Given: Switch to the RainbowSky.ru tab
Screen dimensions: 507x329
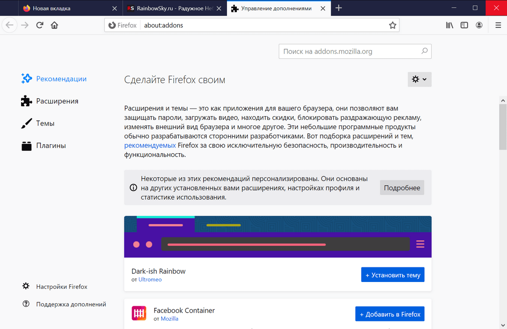Looking at the screenshot, I should (175, 8).
